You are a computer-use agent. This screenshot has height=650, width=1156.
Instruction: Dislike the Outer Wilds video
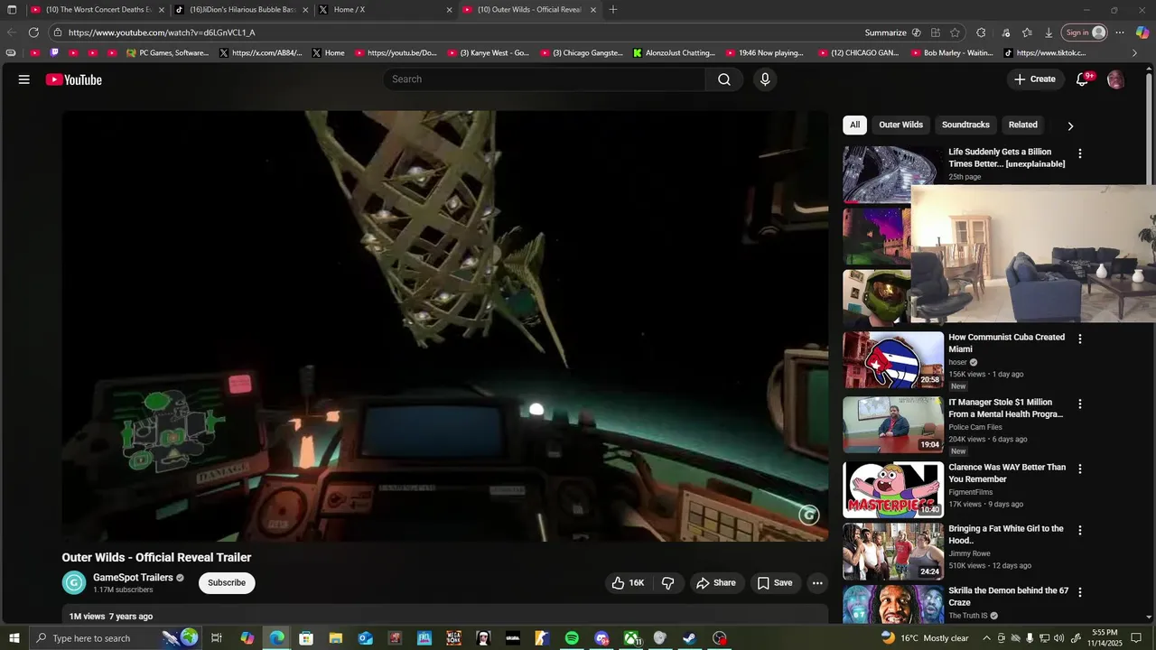[x=667, y=583]
